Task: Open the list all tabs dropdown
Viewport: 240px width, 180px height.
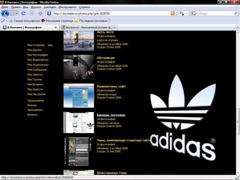Action: [238, 27]
